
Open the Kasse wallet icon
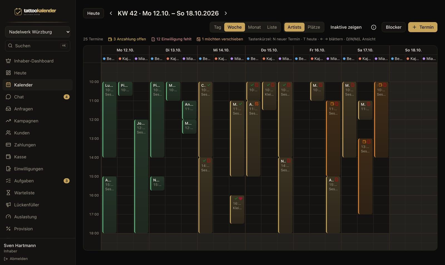point(8,157)
